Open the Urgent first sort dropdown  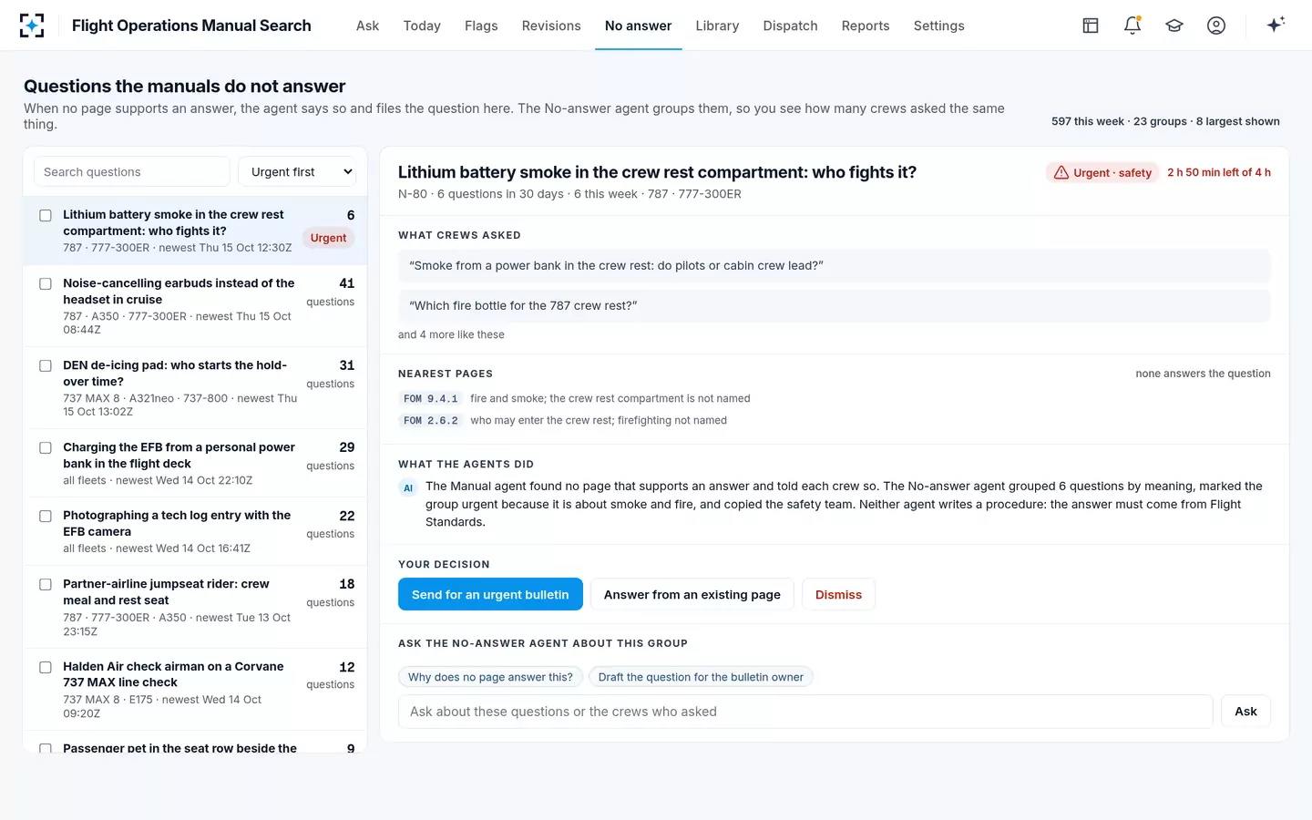coord(297,171)
